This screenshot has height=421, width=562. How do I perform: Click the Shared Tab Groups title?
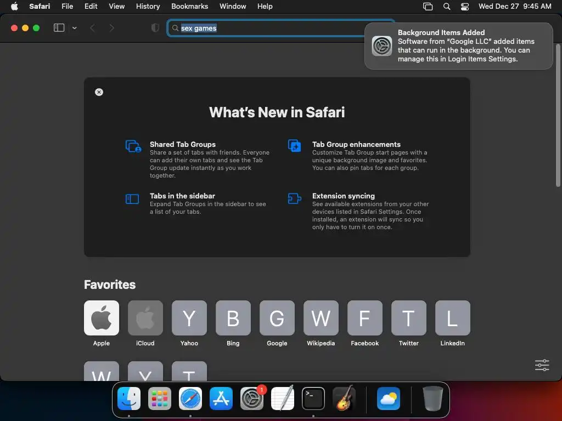(x=183, y=144)
